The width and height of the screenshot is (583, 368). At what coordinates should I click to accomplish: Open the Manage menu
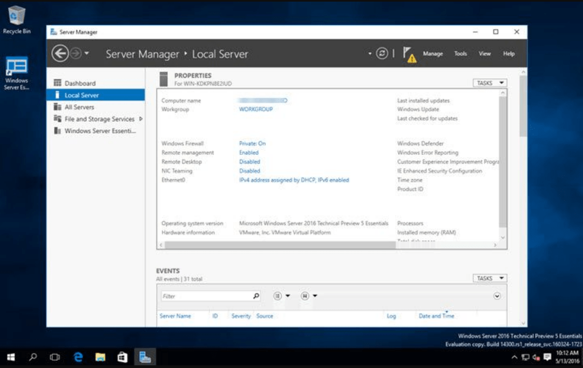pyautogui.click(x=433, y=53)
